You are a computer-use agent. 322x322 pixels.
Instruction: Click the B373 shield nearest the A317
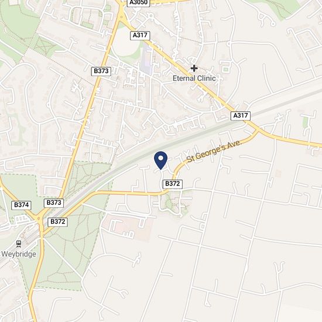tap(101, 71)
